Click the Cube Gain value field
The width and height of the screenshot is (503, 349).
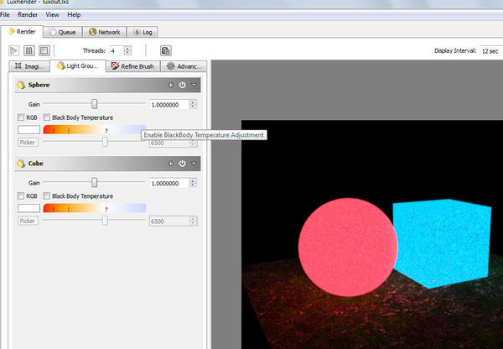coord(169,183)
